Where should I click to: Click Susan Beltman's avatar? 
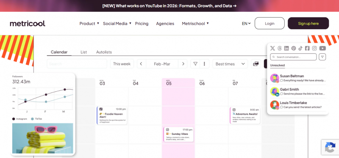(275, 78)
